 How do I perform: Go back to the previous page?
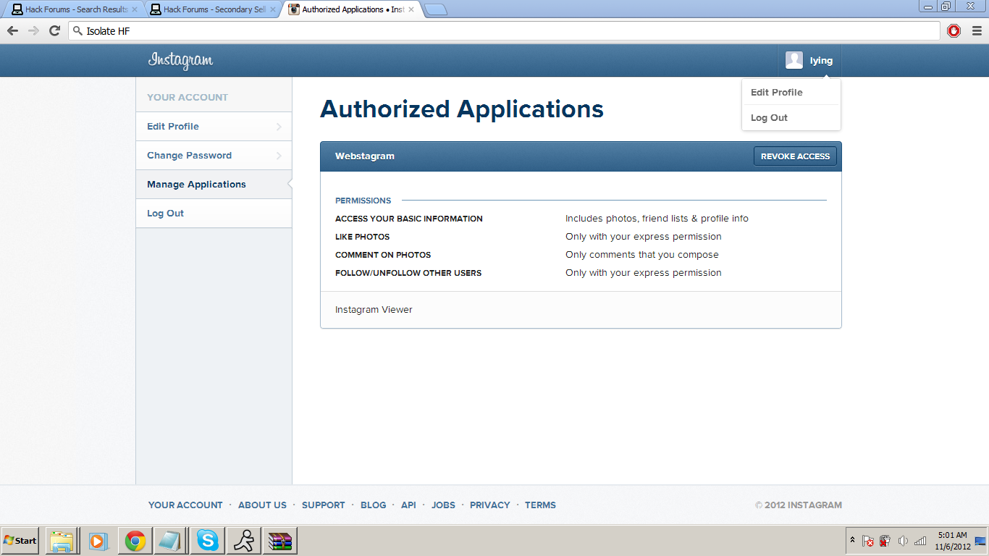tap(12, 30)
